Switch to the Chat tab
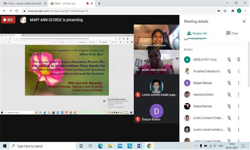The height and width of the screenshot is (150, 250). pos(232,33)
